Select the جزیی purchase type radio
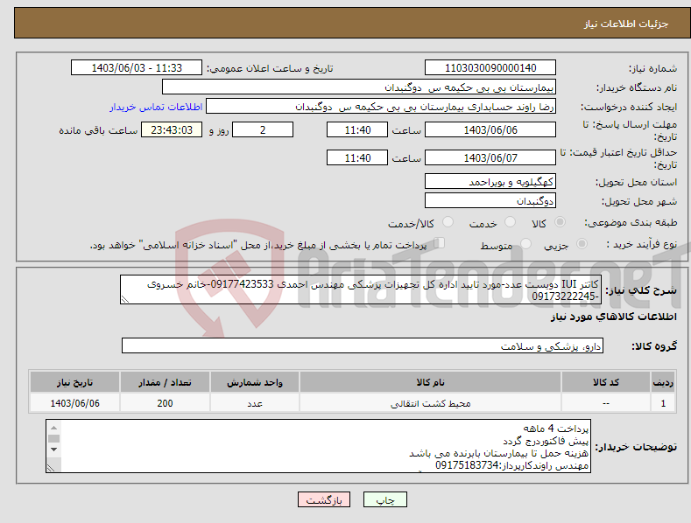This screenshot has width=691, height=523. point(582,243)
